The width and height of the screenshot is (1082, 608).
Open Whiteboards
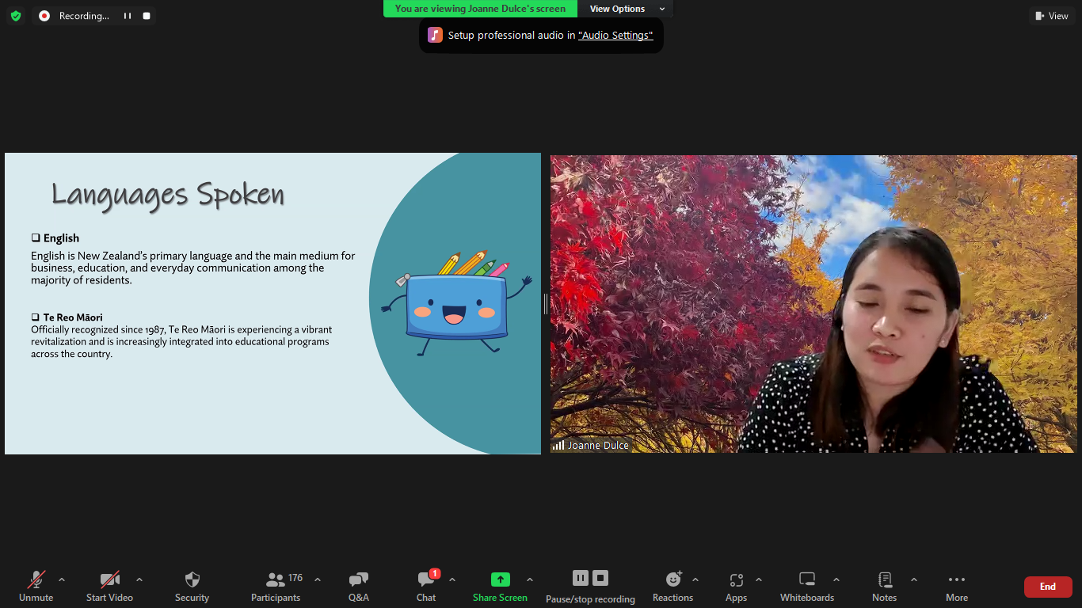807,579
